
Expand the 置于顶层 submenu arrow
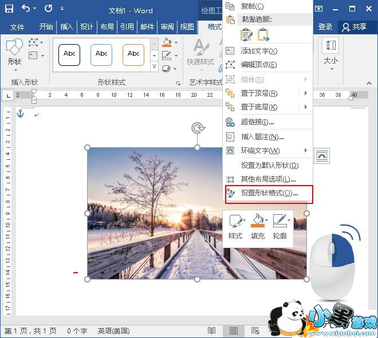[306, 93]
